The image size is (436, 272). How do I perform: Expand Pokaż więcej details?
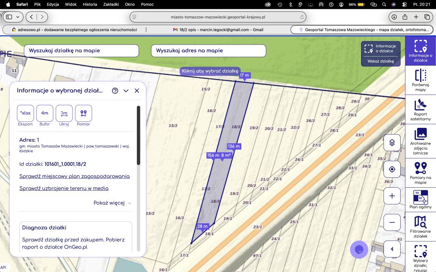(x=112, y=203)
